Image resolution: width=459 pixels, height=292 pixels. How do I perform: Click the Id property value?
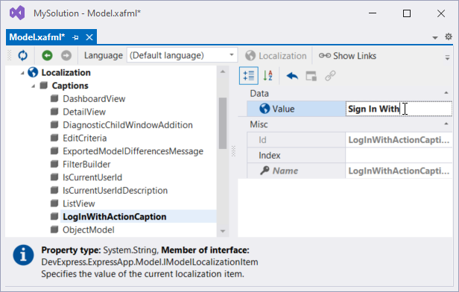(x=399, y=140)
